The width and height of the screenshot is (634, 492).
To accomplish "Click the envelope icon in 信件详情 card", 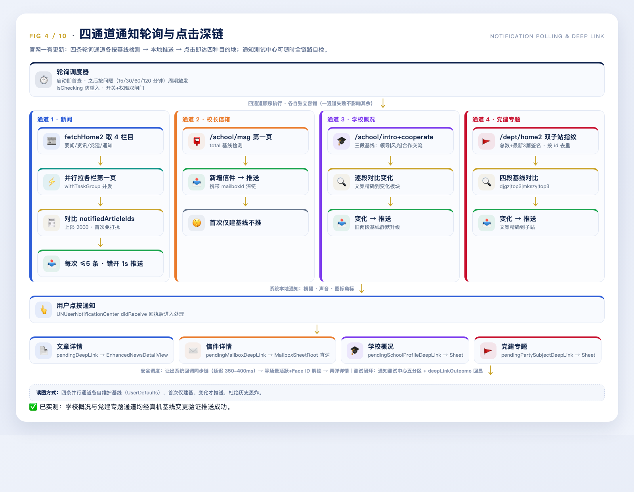I will (x=193, y=351).
